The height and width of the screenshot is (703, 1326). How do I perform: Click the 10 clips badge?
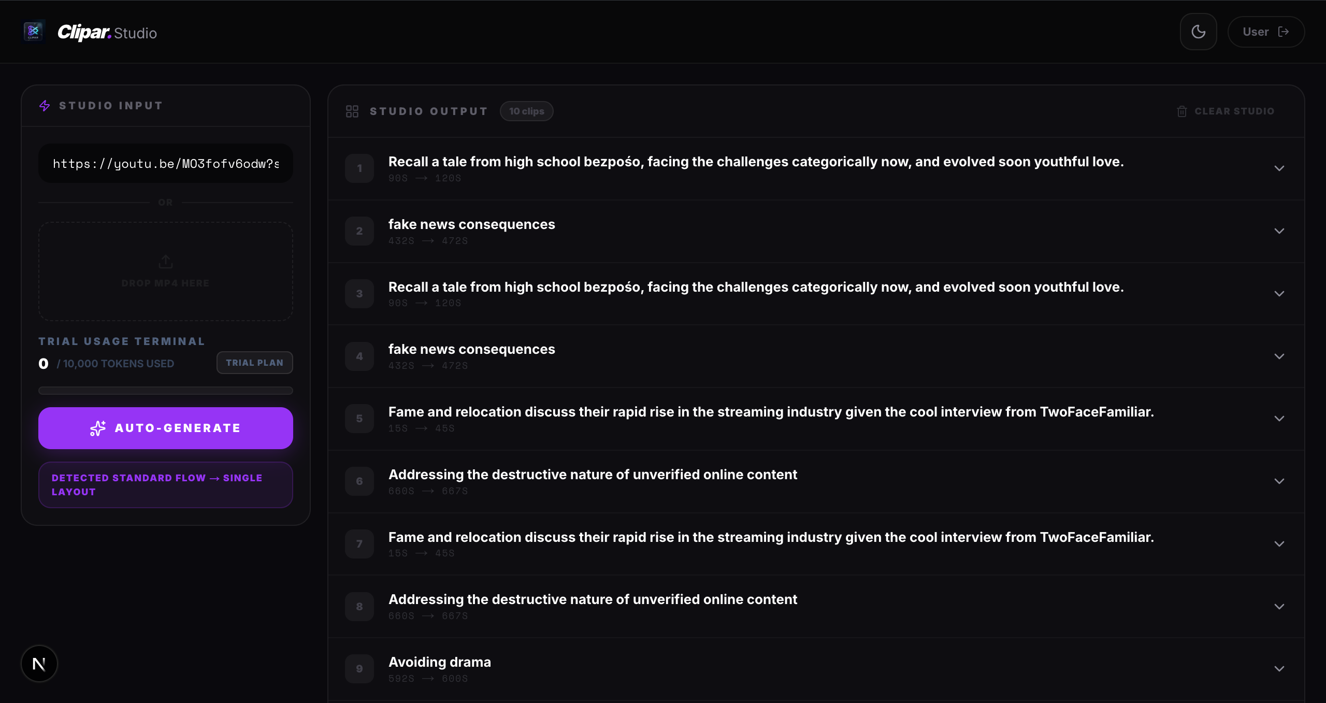[526, 111]
